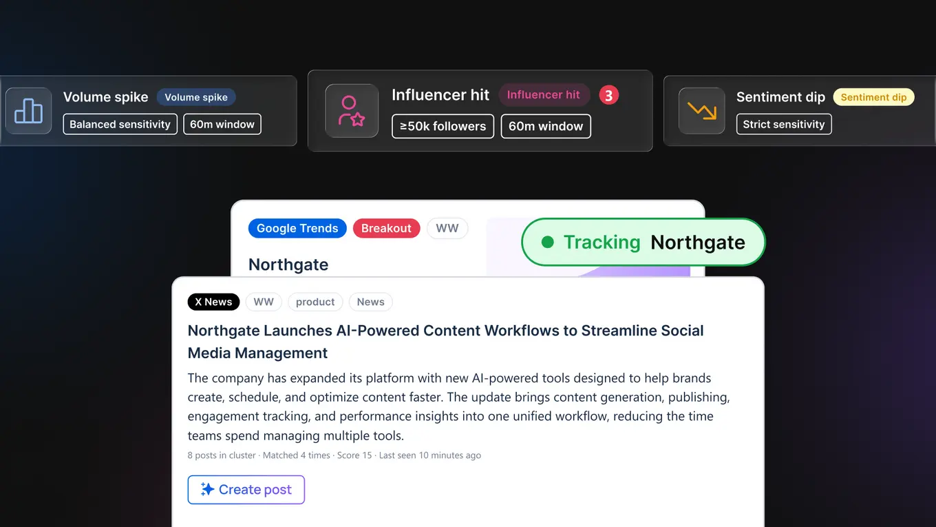Screen dimensions: 936x527
Task: Open the Northgate Launches AI-Powered headline
Action: [x=446, y=342]
